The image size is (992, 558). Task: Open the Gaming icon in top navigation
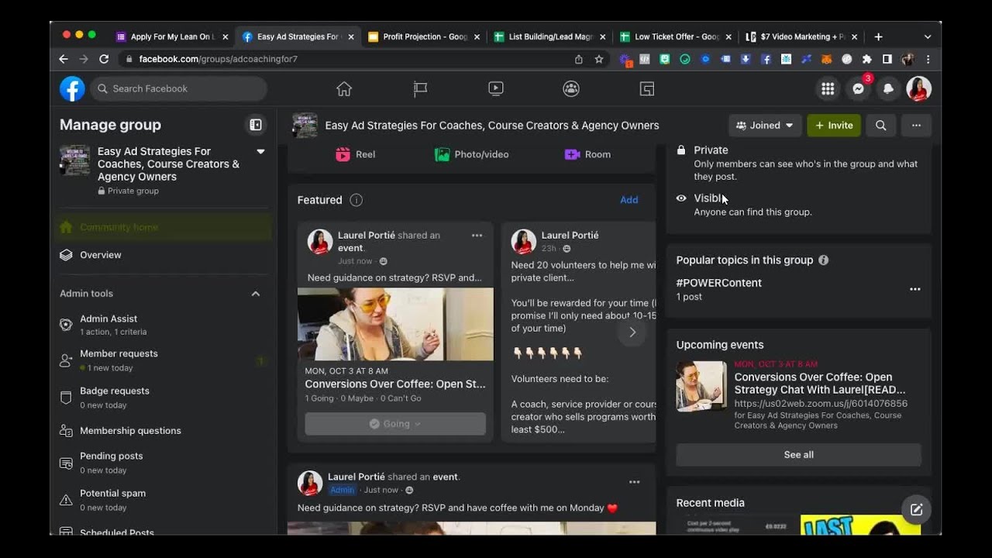pyautogui.click(x=647, y=89)
